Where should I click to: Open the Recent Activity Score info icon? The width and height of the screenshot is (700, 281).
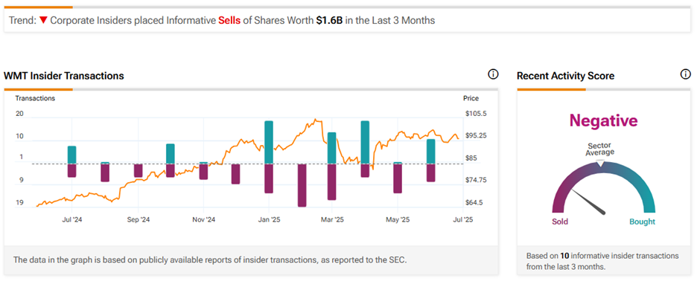[x=685, y=74]
